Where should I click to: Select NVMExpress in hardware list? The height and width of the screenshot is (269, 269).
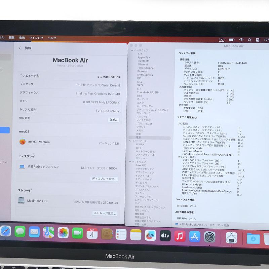click(145, 75)
